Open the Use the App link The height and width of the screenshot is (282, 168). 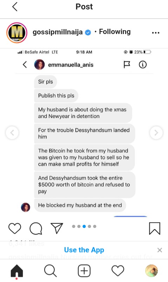[84, 250]
